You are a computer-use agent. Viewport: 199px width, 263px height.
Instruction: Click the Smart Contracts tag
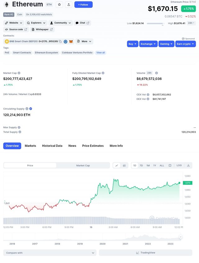[22, 53]
